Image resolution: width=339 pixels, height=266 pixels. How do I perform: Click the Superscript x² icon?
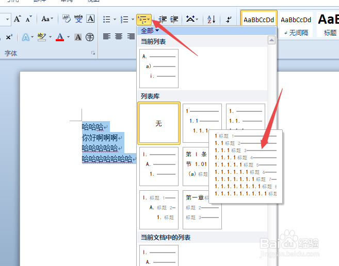9,37
